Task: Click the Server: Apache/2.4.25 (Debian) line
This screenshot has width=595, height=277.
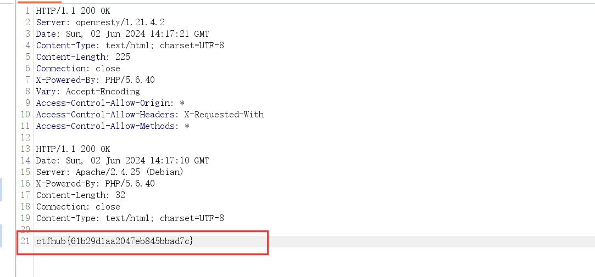Action: [x=110, y=172]
